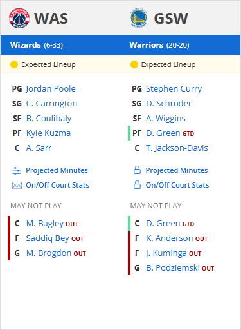Click the lock icon beside Warriors On/Off Court Stats
This screenshot has width=241, height=330.
click(137, 185)
